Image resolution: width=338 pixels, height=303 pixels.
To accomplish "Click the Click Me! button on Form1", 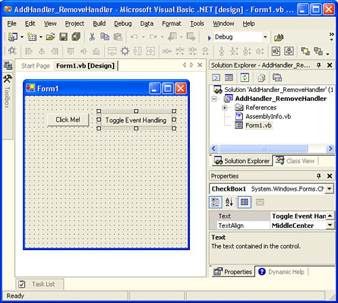I will click(x=68, y=120).
